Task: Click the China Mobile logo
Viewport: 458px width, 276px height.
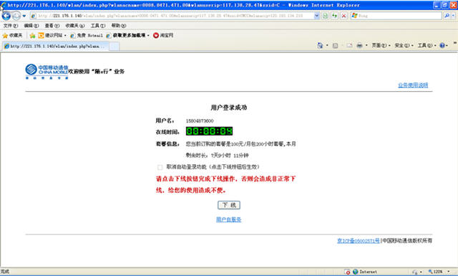Action: pyautogui.click(x=47, y=72)
